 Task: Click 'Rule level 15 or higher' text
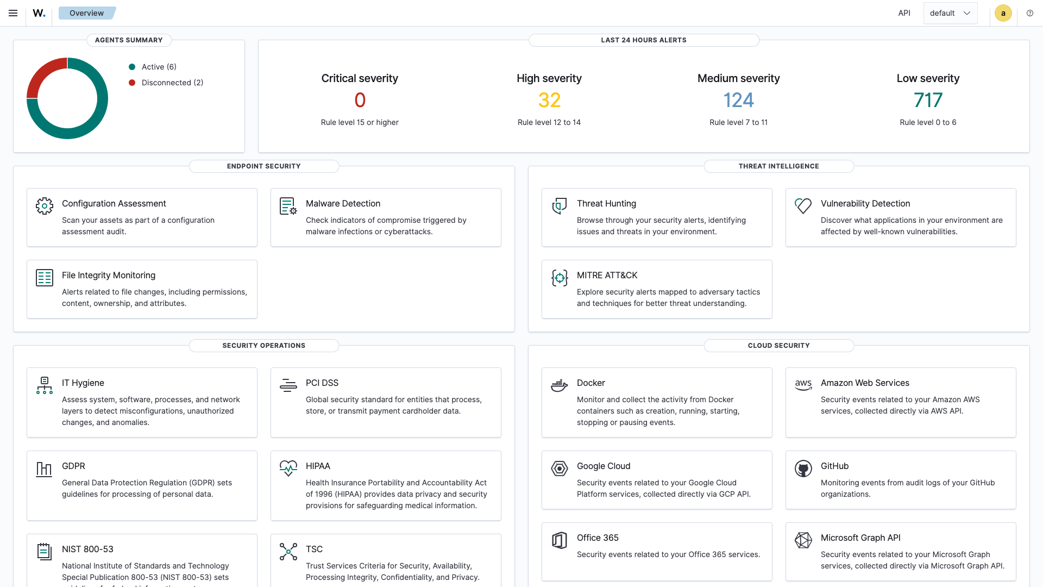coord(360,122)
